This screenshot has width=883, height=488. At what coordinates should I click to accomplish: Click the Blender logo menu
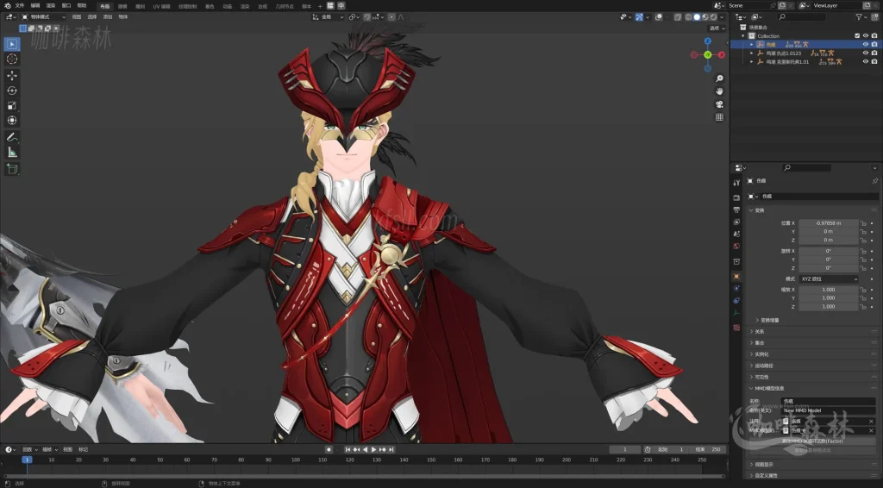[7, 6]
